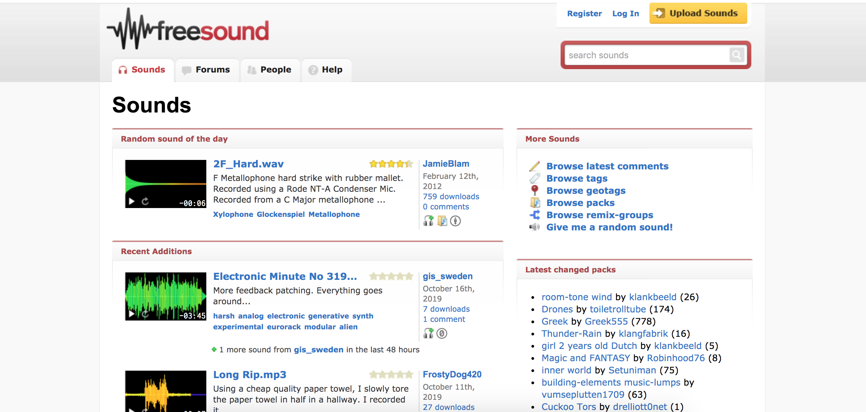Screen dimensions: 866x412
Task: View Attribution license icon for 2F_Hard.wav
Action: point(455,221)
